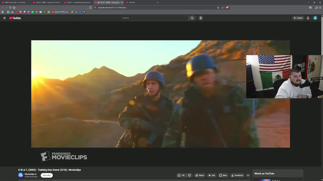Image resolution: width=323 pixels, height=181 pixels.
Task: Open the Microsoft colored squares bookmark
Action: (x=49, y=12)
